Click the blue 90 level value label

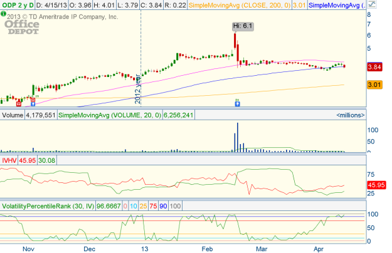163,205
